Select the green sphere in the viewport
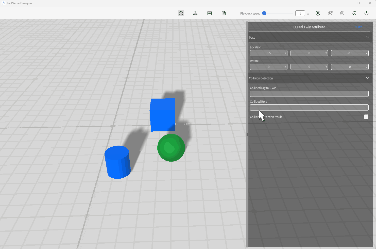The height and width of the screenshot is (249, 376). click(x=171, y=148)
